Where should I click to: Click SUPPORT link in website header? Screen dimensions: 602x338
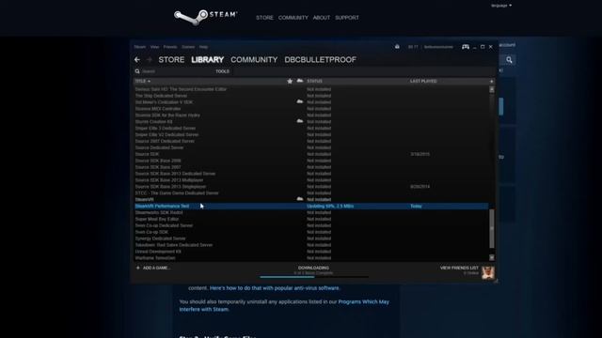pos(347,18)
